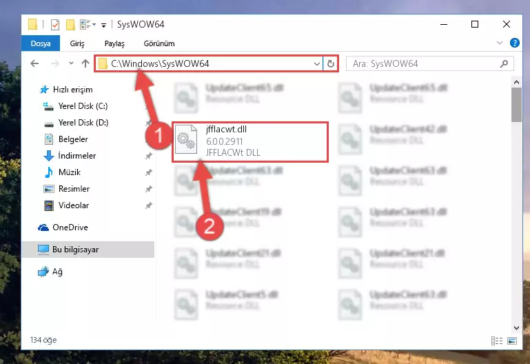530x364 pixels.
Task: Switch to the Giriş ribbon tab
Action: (77, 43)
